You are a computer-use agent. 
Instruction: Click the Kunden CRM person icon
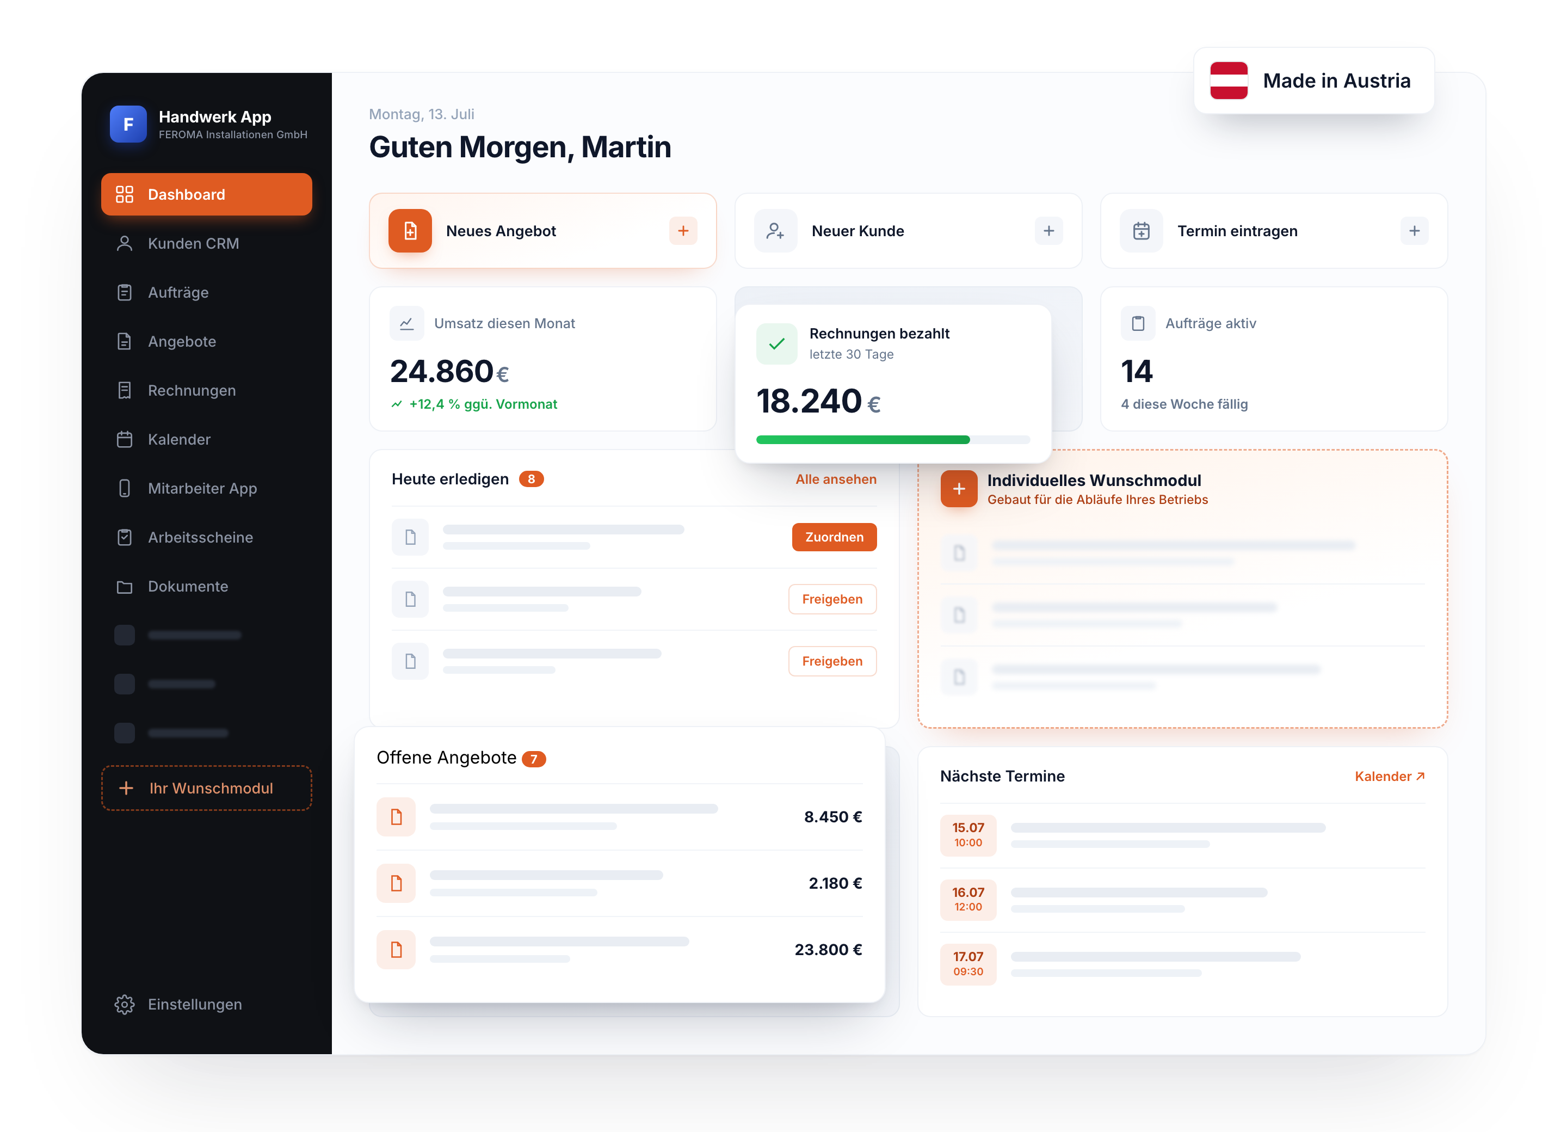(x=125, y=243)
